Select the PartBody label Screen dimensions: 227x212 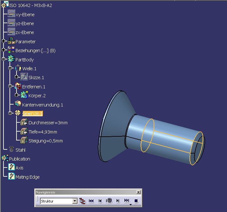click(25, 60)
